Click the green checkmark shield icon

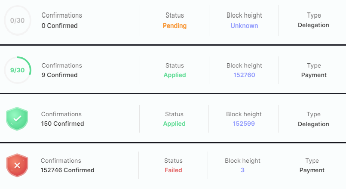coord(17,119)
